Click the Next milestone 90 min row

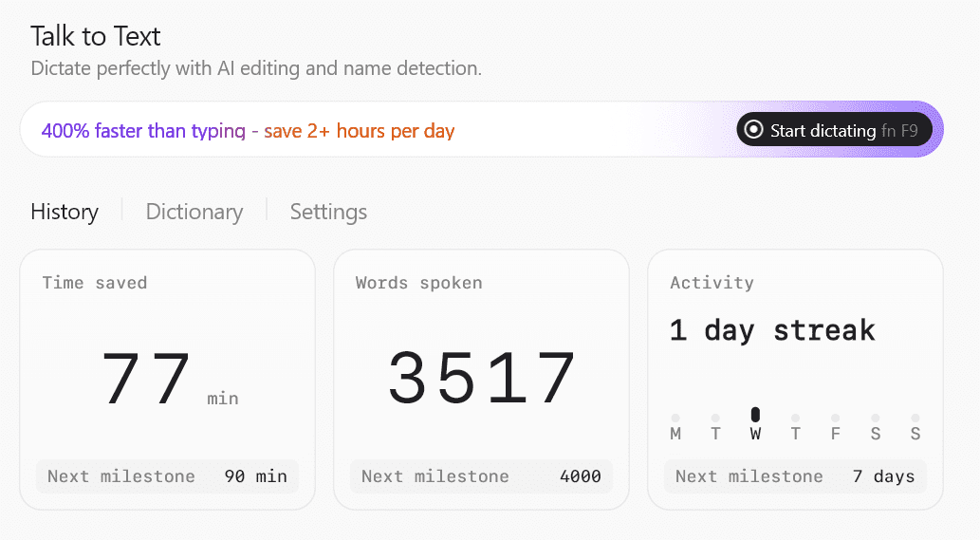click(168, 476)
